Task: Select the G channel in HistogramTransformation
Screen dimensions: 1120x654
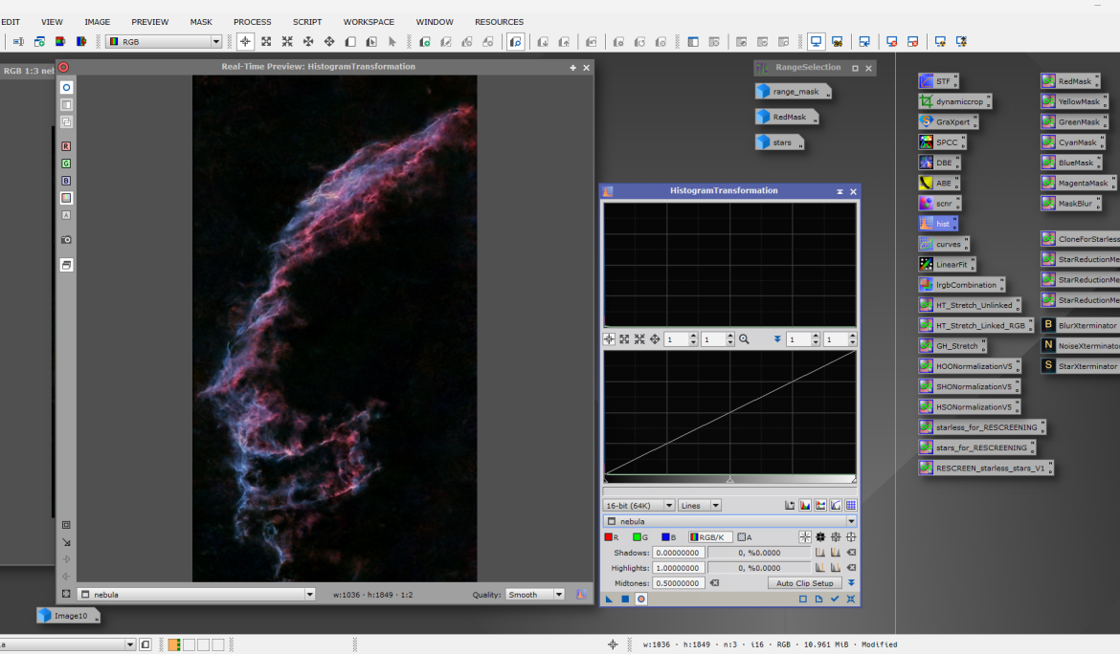Action: [641, 537]
